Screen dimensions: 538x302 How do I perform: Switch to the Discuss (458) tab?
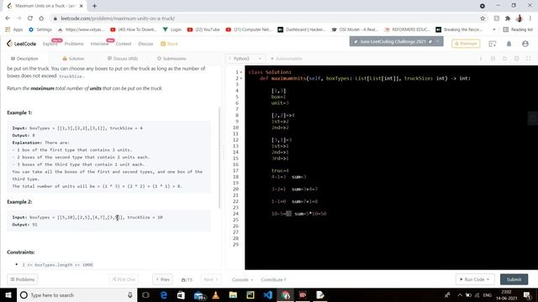pos(123,59)
